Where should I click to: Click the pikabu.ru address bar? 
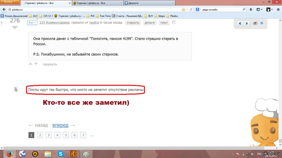95,10
